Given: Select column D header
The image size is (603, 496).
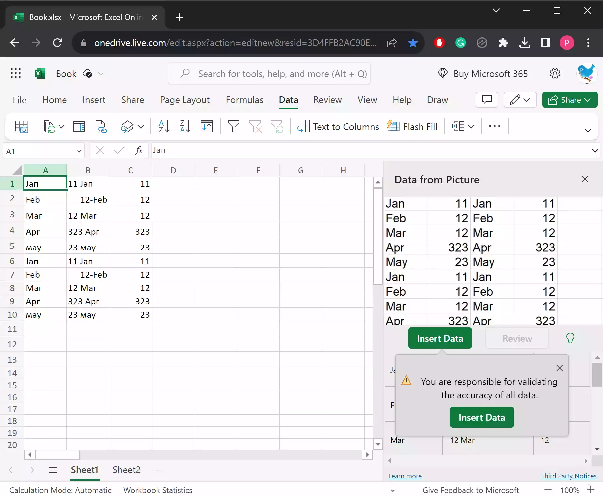Looking at the screenshot, I should (x=173, y=170).
